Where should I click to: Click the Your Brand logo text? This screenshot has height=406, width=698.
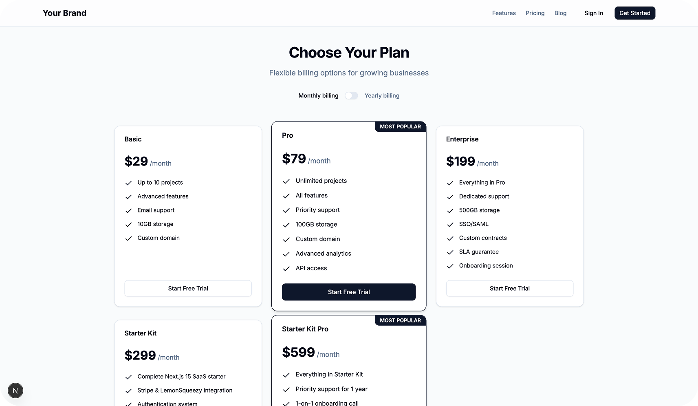tap(64, 13)
